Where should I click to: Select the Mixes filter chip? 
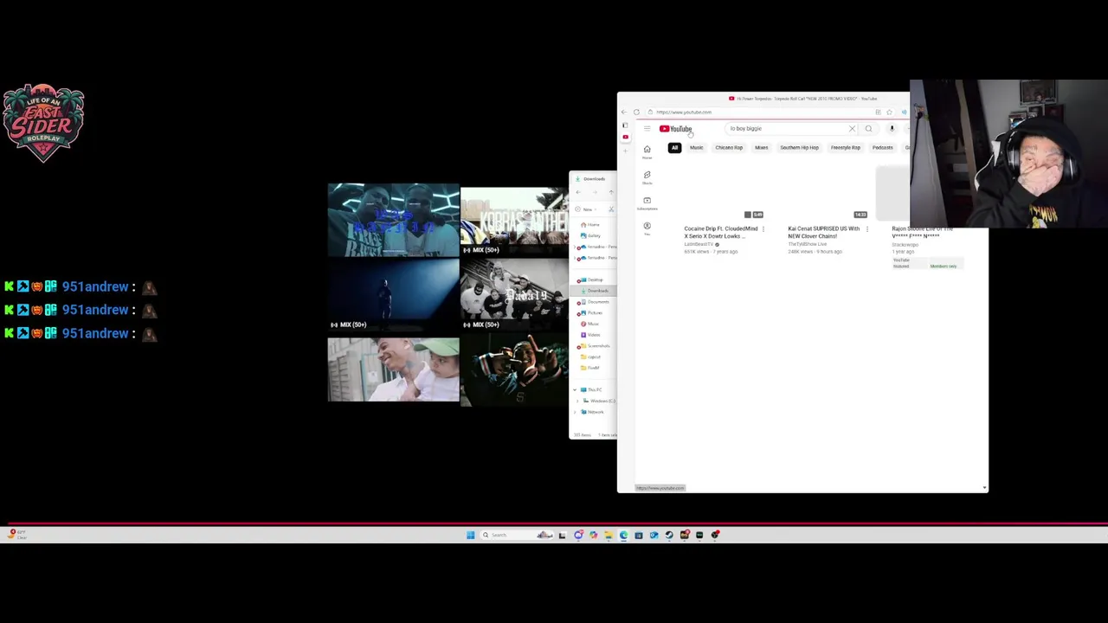(761, 148)
